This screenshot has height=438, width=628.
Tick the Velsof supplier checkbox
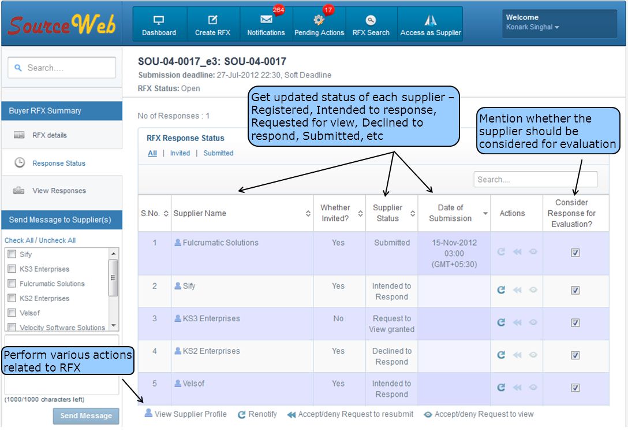(x=12, y=313)
